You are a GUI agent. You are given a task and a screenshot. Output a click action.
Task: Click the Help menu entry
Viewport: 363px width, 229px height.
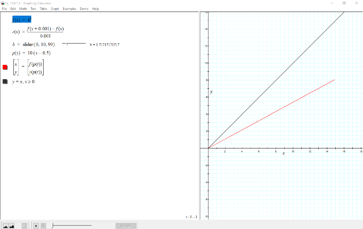coord(94,9)
